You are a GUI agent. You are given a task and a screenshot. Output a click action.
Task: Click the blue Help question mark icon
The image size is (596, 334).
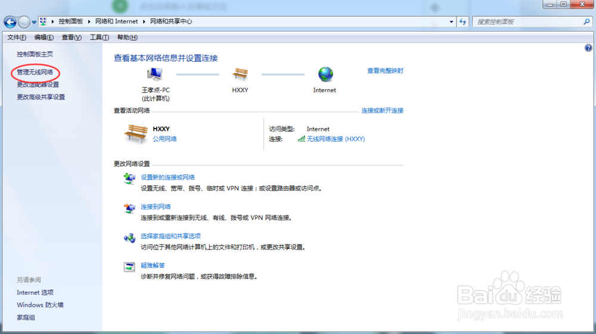(588, 48)
